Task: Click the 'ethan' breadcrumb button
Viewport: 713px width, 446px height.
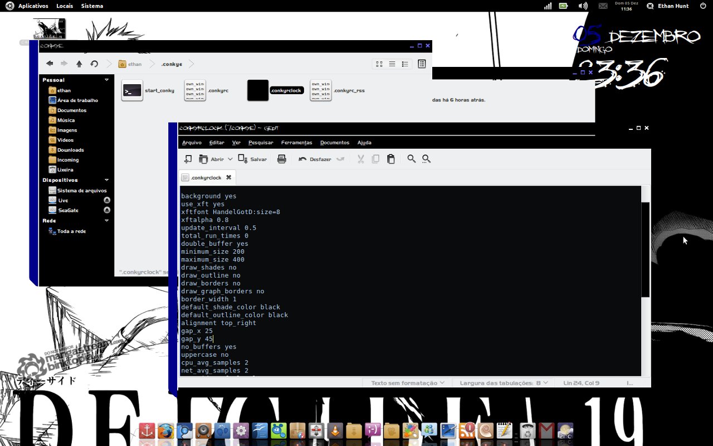Action: click(130, 64)
